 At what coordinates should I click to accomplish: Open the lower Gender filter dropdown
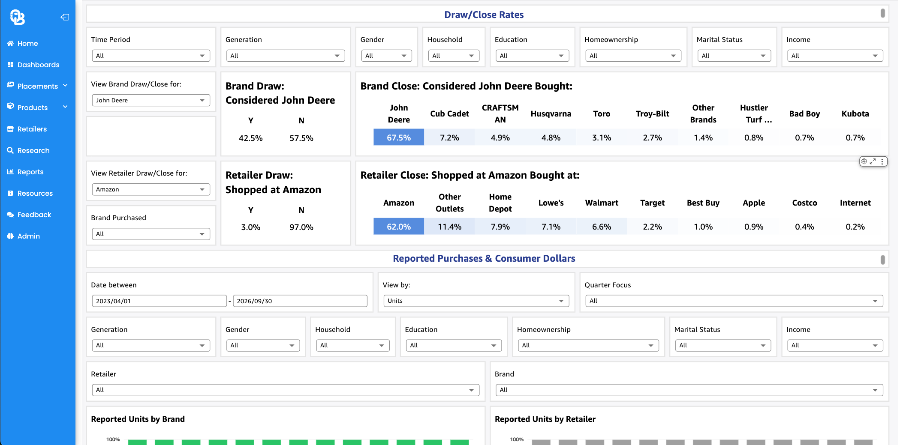coord(263,345)
